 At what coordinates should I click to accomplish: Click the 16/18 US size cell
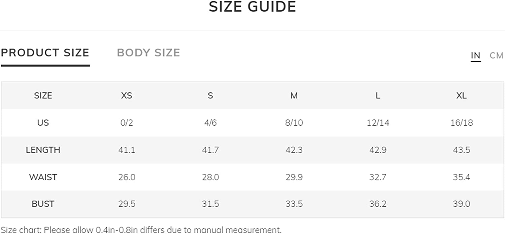coord(462,123)
